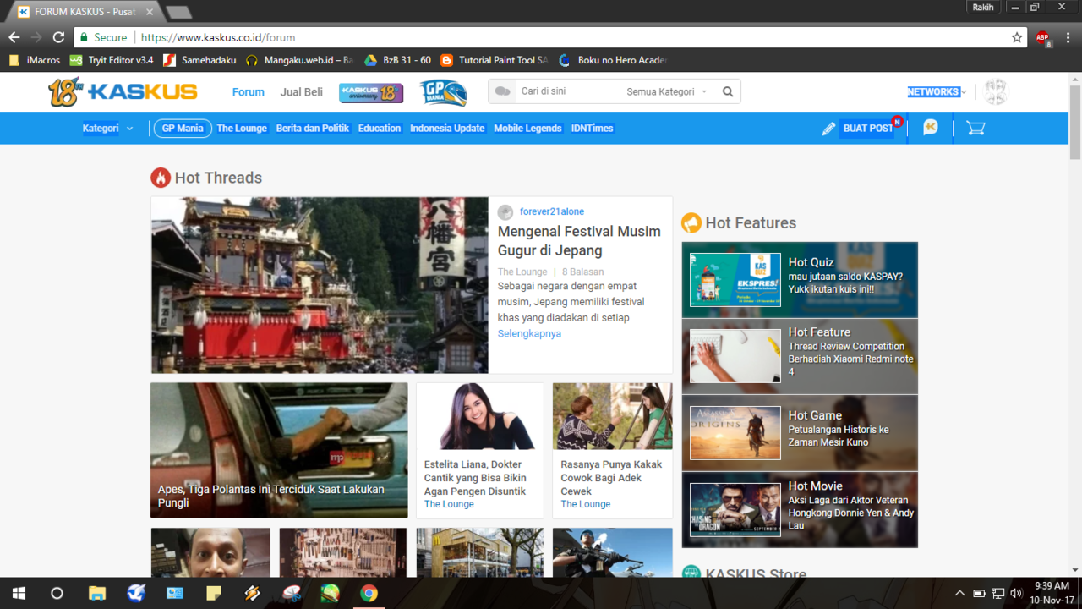Click the Selengkapnya link
This screenshot has width=1082, height=609.
[x=529, y=333]
